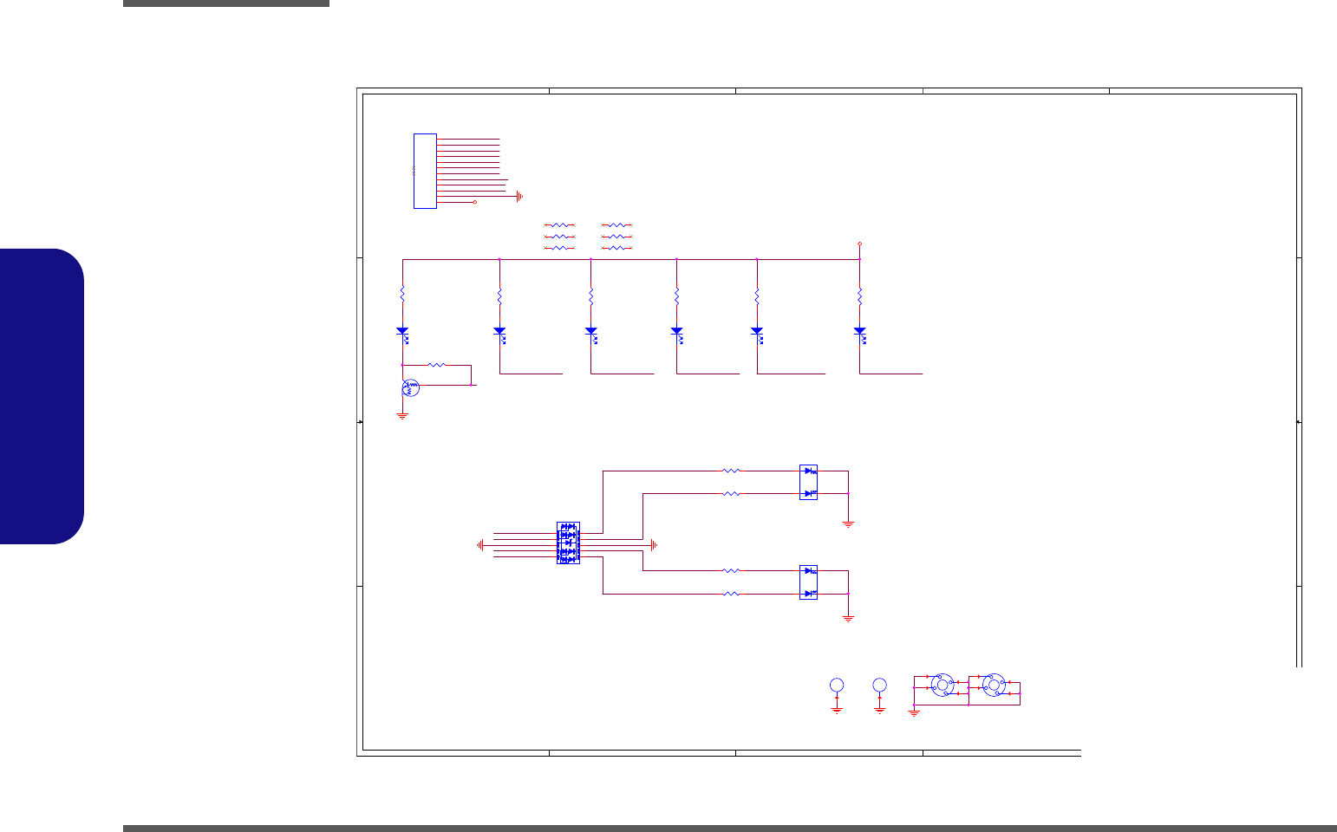This screenshot has height=832, width=1337.
Task: Select the left mounting hole symbol
Action: 942,685
